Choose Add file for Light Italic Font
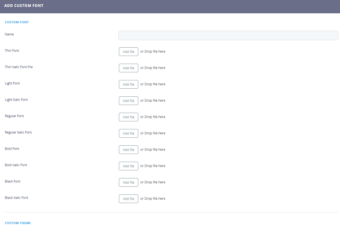340x236 pixels. point(128,101)
